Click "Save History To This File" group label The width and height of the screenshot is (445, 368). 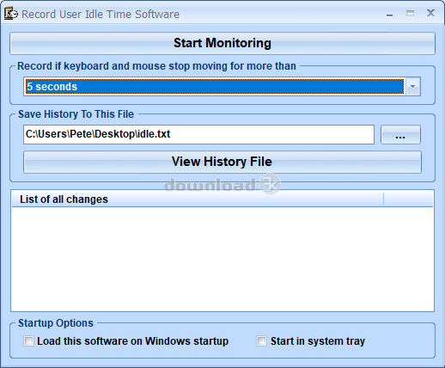click(76, 114)
